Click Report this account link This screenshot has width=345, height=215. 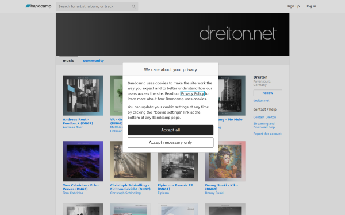tap(267, 134)
